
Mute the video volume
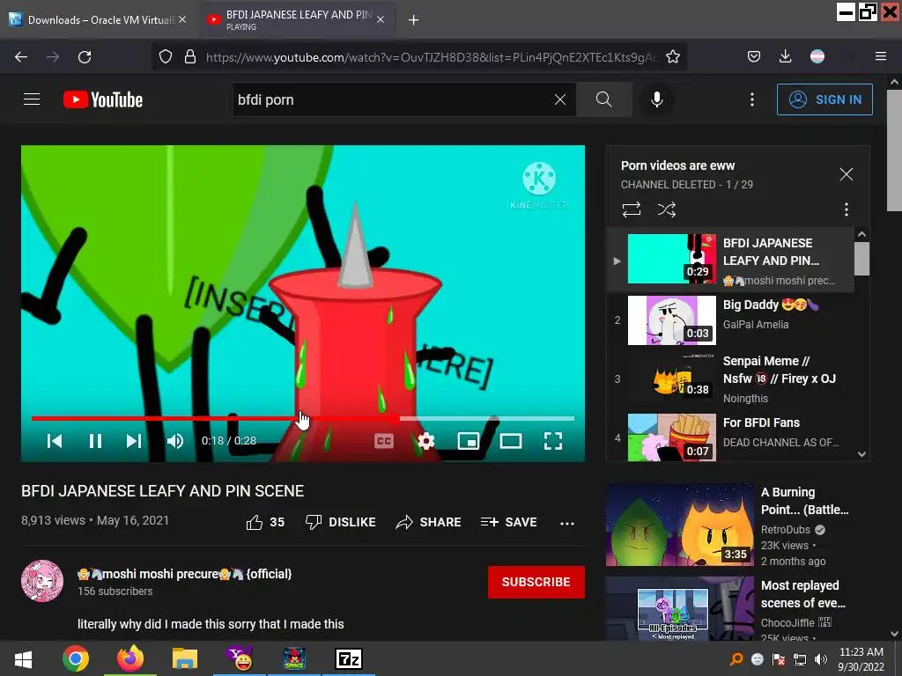175,441
